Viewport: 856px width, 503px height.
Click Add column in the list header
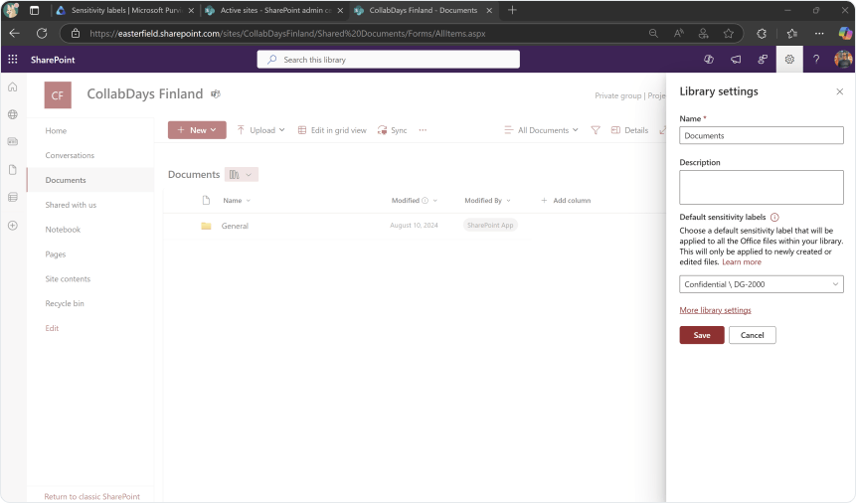click(566, 201)
